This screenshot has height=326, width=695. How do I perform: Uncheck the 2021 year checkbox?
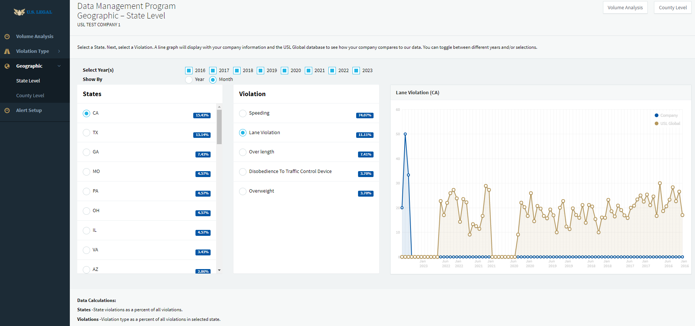click(309, 71)
